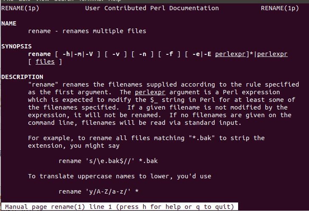309x211 pixels.
Task: Click the underlined 'files' argument in synopsis
Action: click(45, 62)
